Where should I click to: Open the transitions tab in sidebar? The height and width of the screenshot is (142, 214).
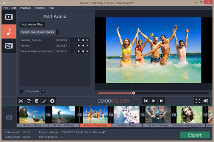9,46
